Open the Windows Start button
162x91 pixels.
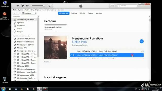3,89
